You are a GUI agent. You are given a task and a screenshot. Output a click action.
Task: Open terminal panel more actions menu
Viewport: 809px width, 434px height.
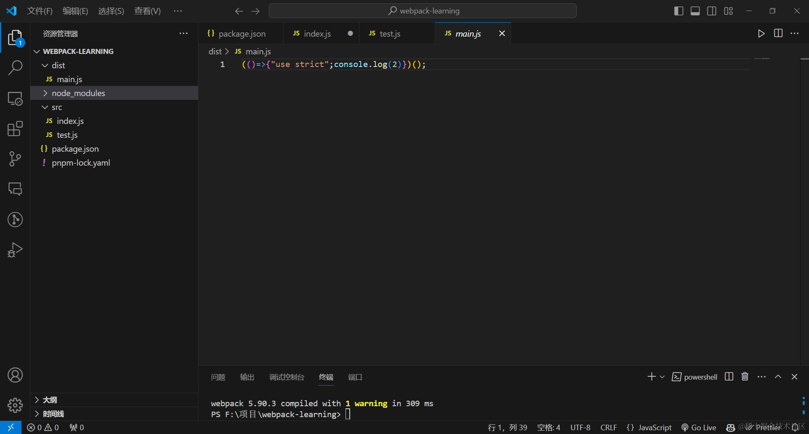point(761,377)
